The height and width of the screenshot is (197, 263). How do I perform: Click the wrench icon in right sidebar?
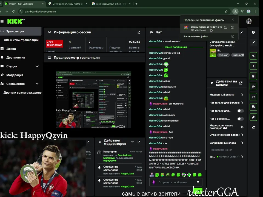(253, 117)
